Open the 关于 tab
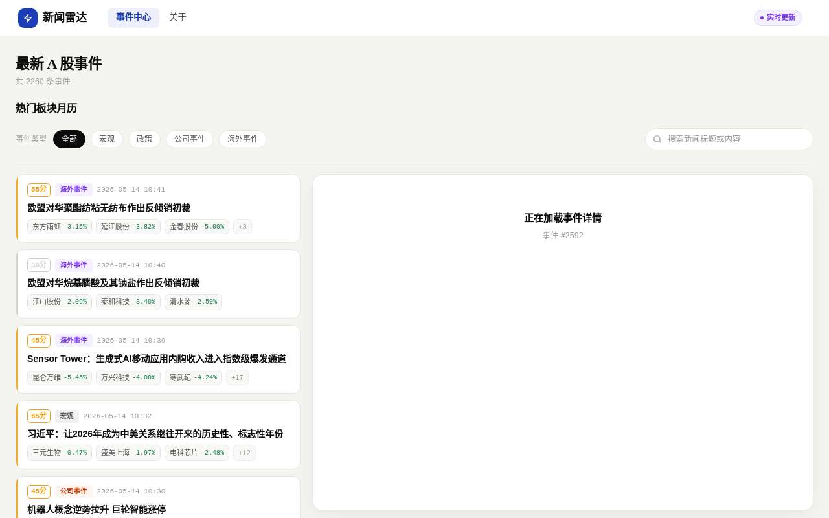Viewport: 829px width, 518px height. [177, 17]
